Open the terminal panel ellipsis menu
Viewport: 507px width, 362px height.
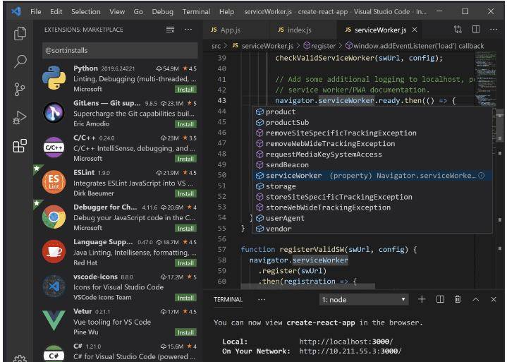(262, 300)
